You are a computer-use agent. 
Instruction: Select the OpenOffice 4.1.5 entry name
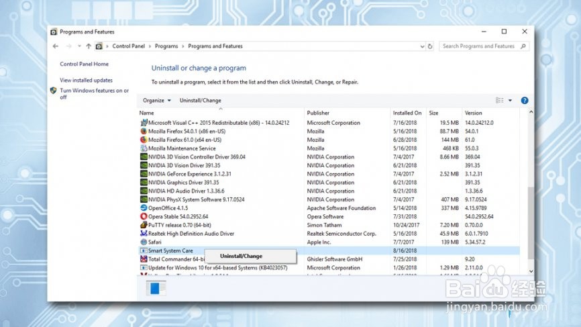coord(168,208)
